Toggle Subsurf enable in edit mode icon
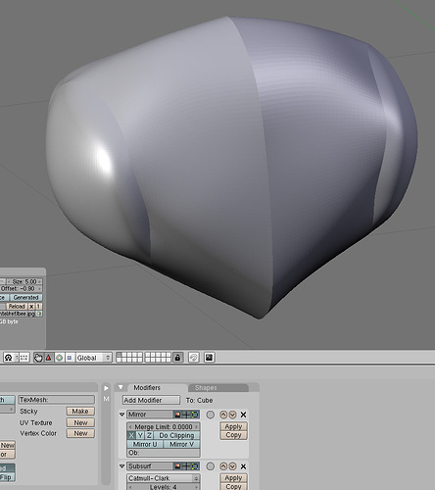 point(195,466)
